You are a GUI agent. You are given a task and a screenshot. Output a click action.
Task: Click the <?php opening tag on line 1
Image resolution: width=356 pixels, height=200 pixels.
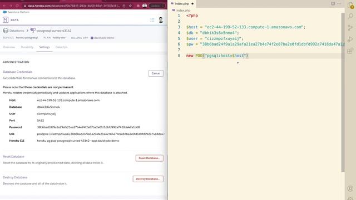pyautogui.click(x=192, y=16)
